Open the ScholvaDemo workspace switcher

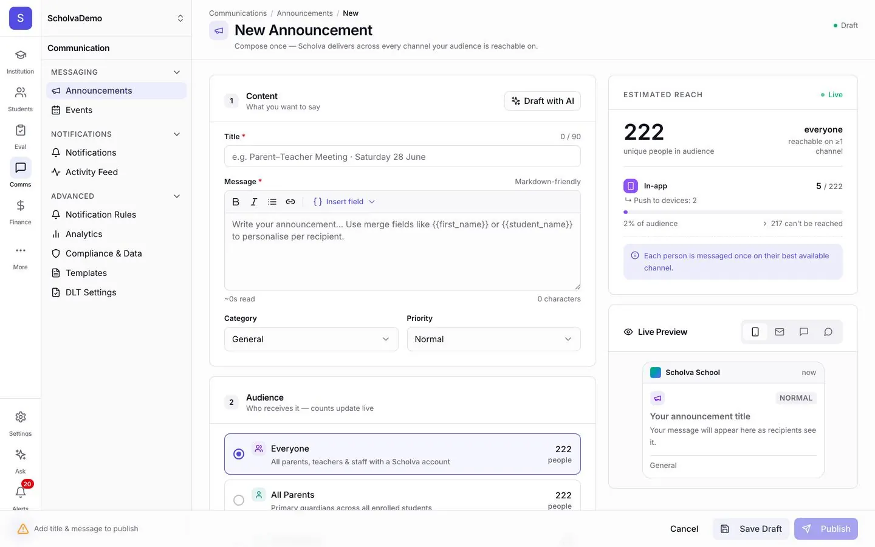tap(116, 18)
